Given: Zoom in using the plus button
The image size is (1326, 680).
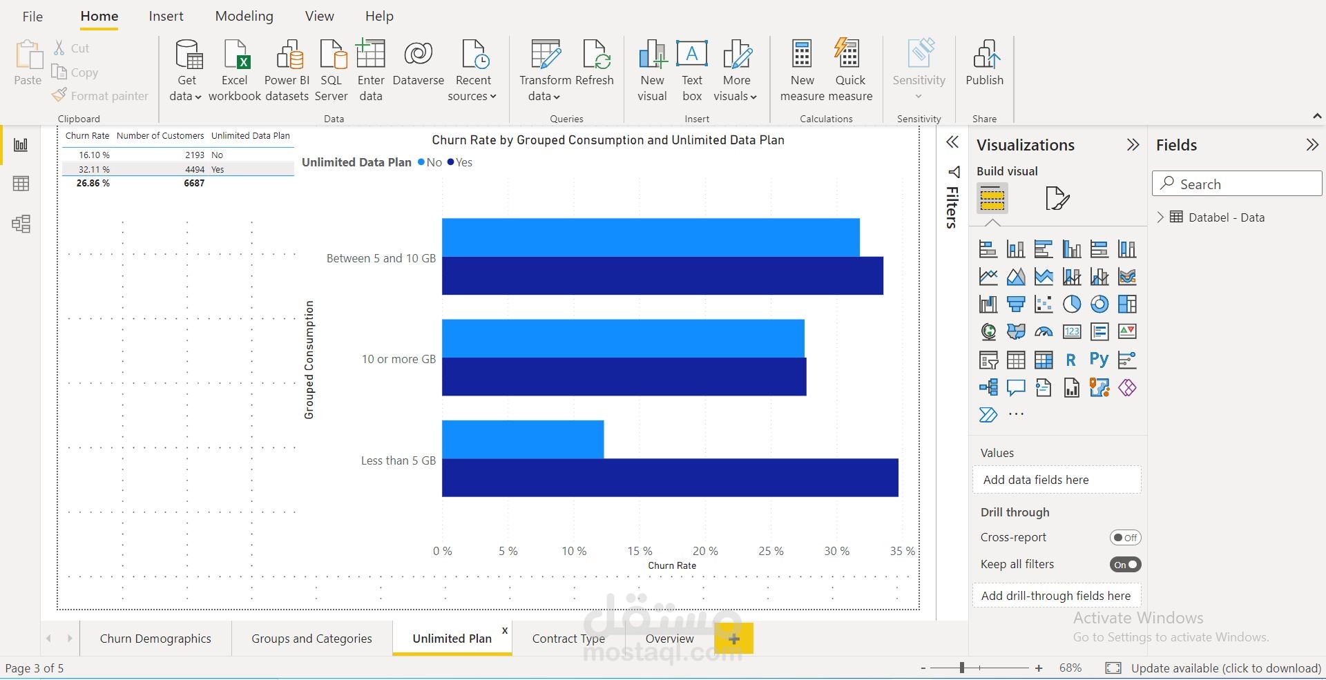Looking at the screenshot, I should coord(1039,668).
